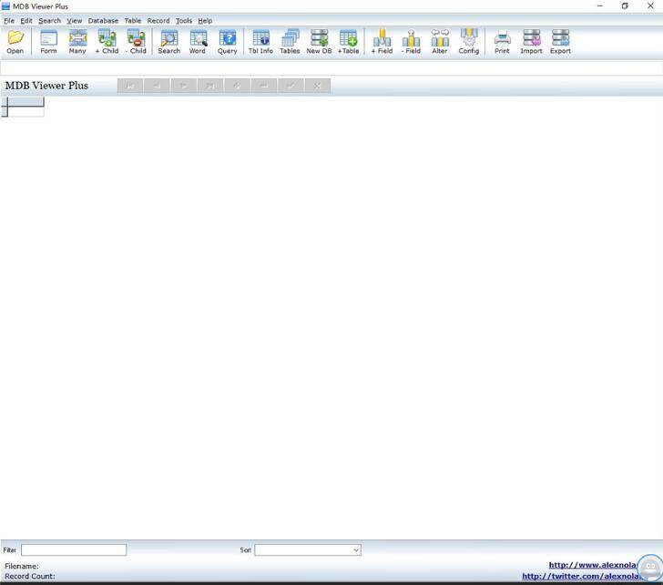Create a new database with New DB
Image resolution: width=663 pixels, height=585 pixels.
pos(319,41)
